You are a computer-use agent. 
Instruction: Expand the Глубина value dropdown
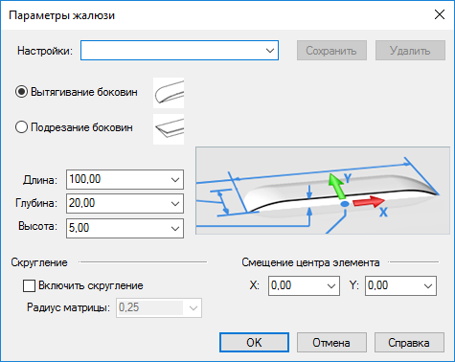coord(175,203)
